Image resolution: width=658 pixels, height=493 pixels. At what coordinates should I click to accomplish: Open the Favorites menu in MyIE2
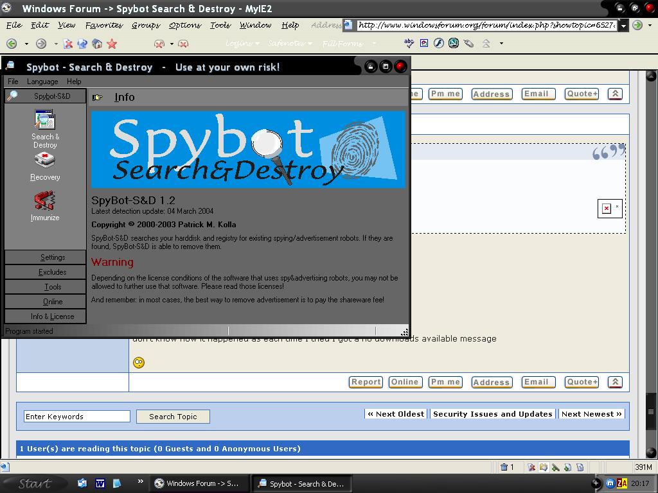104,25
